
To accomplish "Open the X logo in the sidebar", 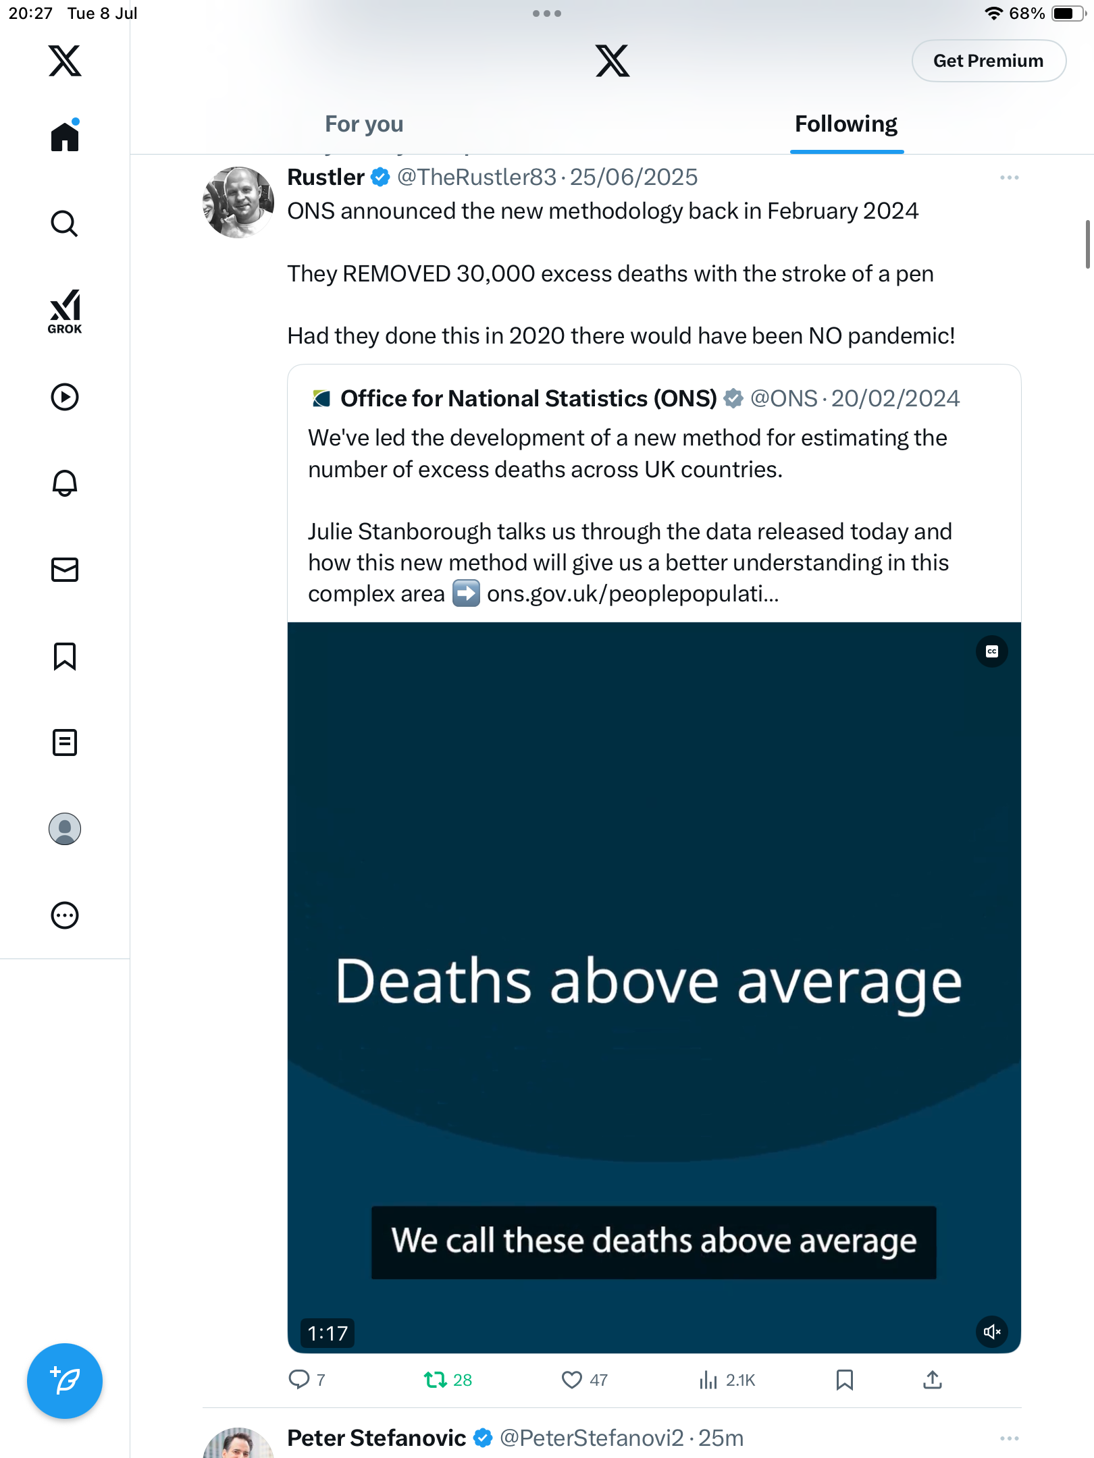I will pos(65,61).
